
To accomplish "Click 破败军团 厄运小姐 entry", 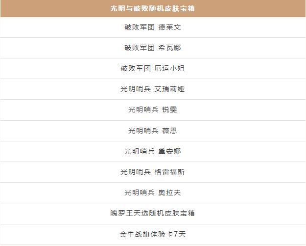I will (x=153, y=68).
